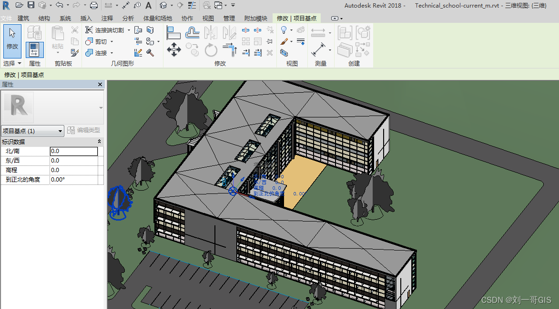Undo the last action
The height and width of the screenshot is (309, 559).
60,5
